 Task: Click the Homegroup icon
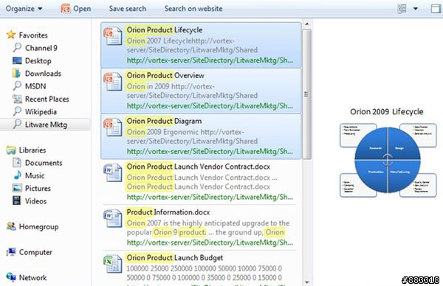pyautogui.click(x=11, y=226)
